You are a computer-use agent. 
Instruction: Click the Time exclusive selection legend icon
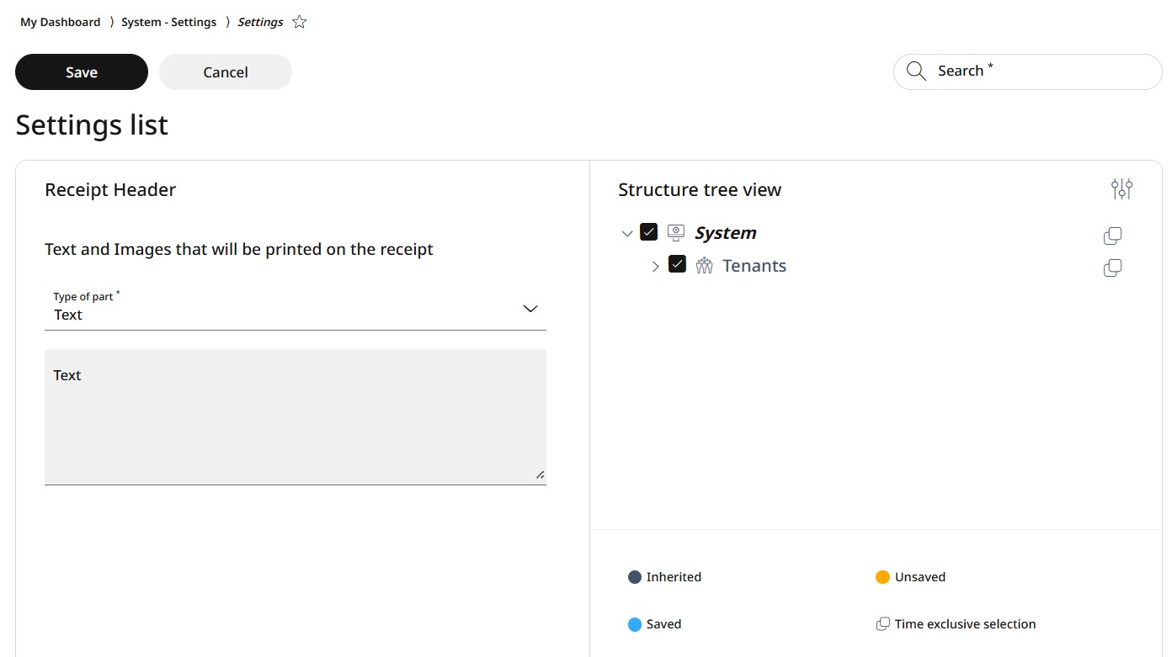click(x=882, y=624)
